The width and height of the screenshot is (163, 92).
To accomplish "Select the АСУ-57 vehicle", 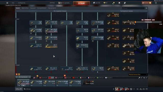I will 67,69.
